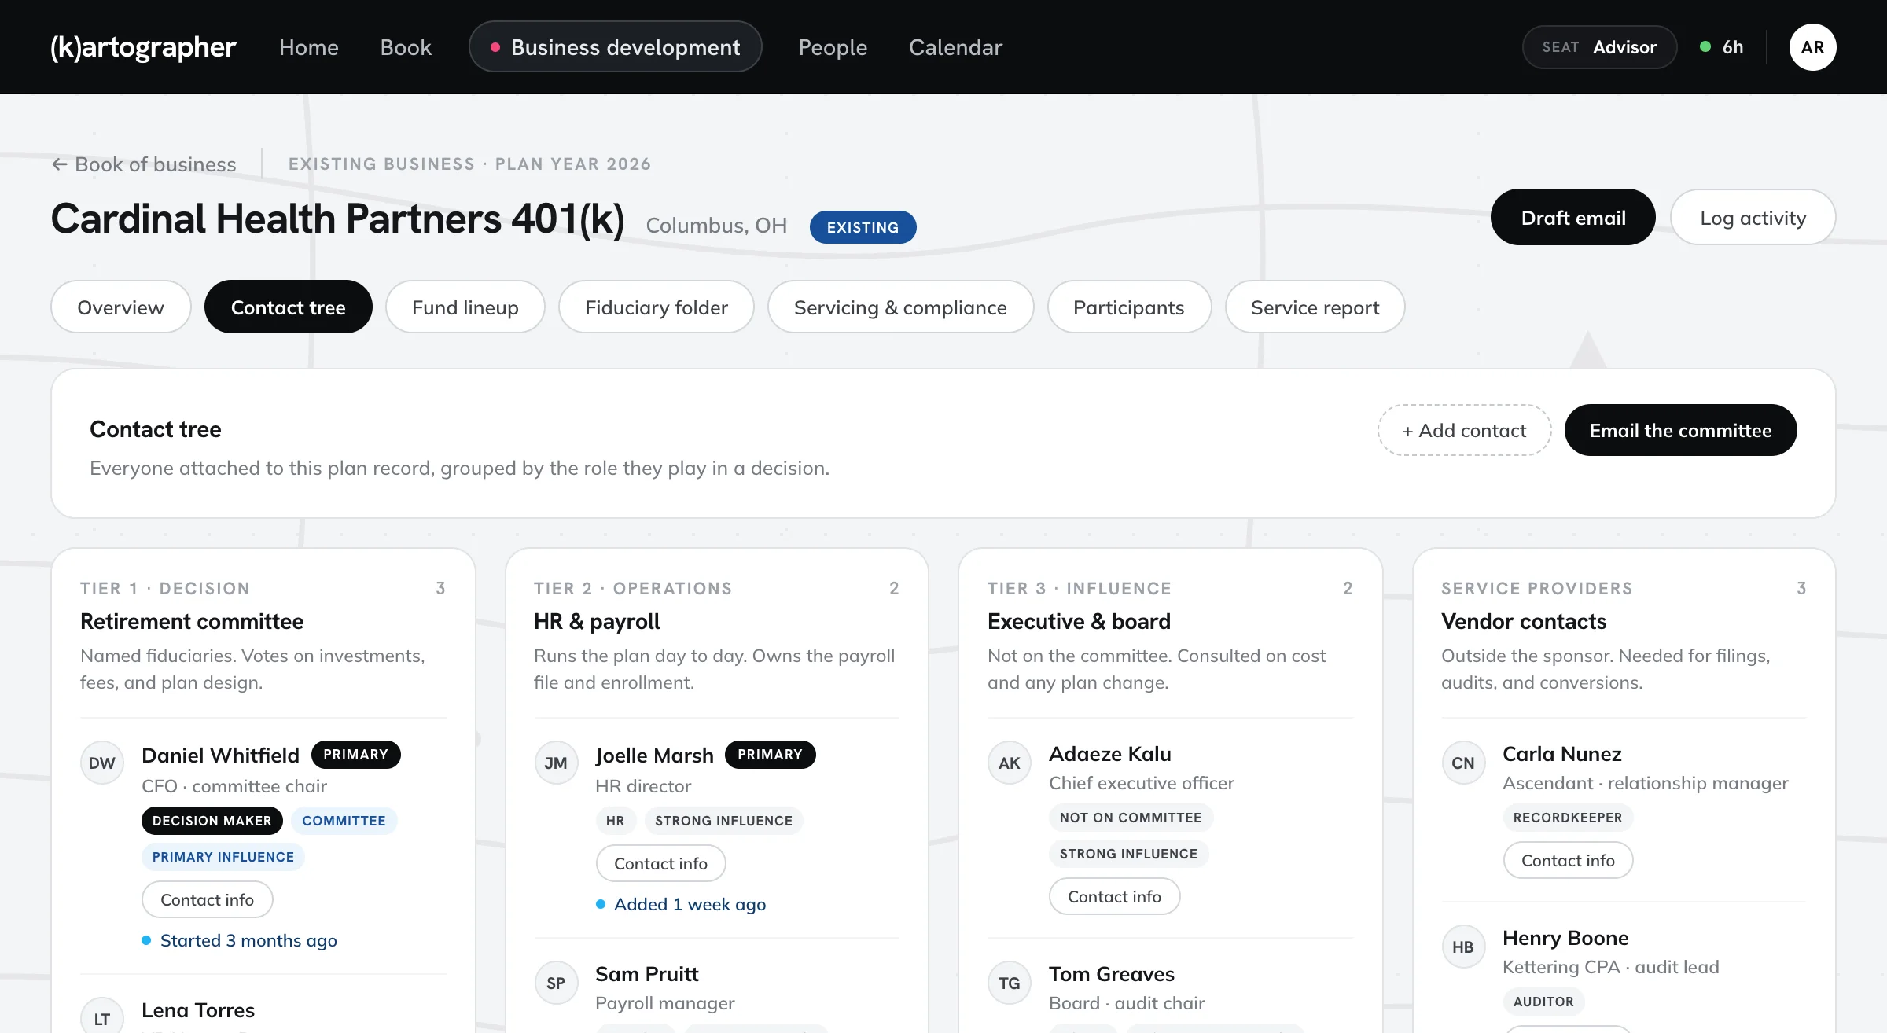This screenshot has width=1887, height=1033.
Task: Click the CN avatar for Carla Nunez
Action: [x=1463, y=763]
